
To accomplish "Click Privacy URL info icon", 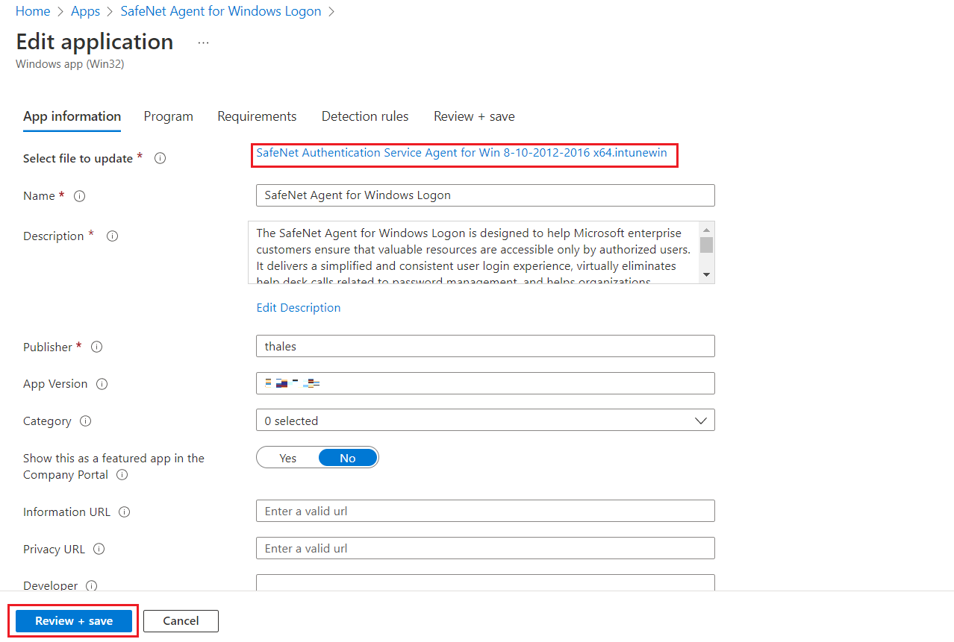I will 99,550.
